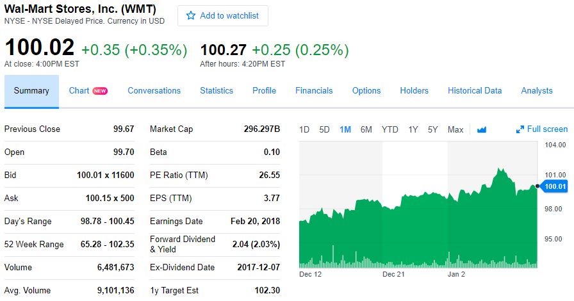Select the 5D chart range
The height and width of the screenshot is (301, 574).
[x=324, y=129]
